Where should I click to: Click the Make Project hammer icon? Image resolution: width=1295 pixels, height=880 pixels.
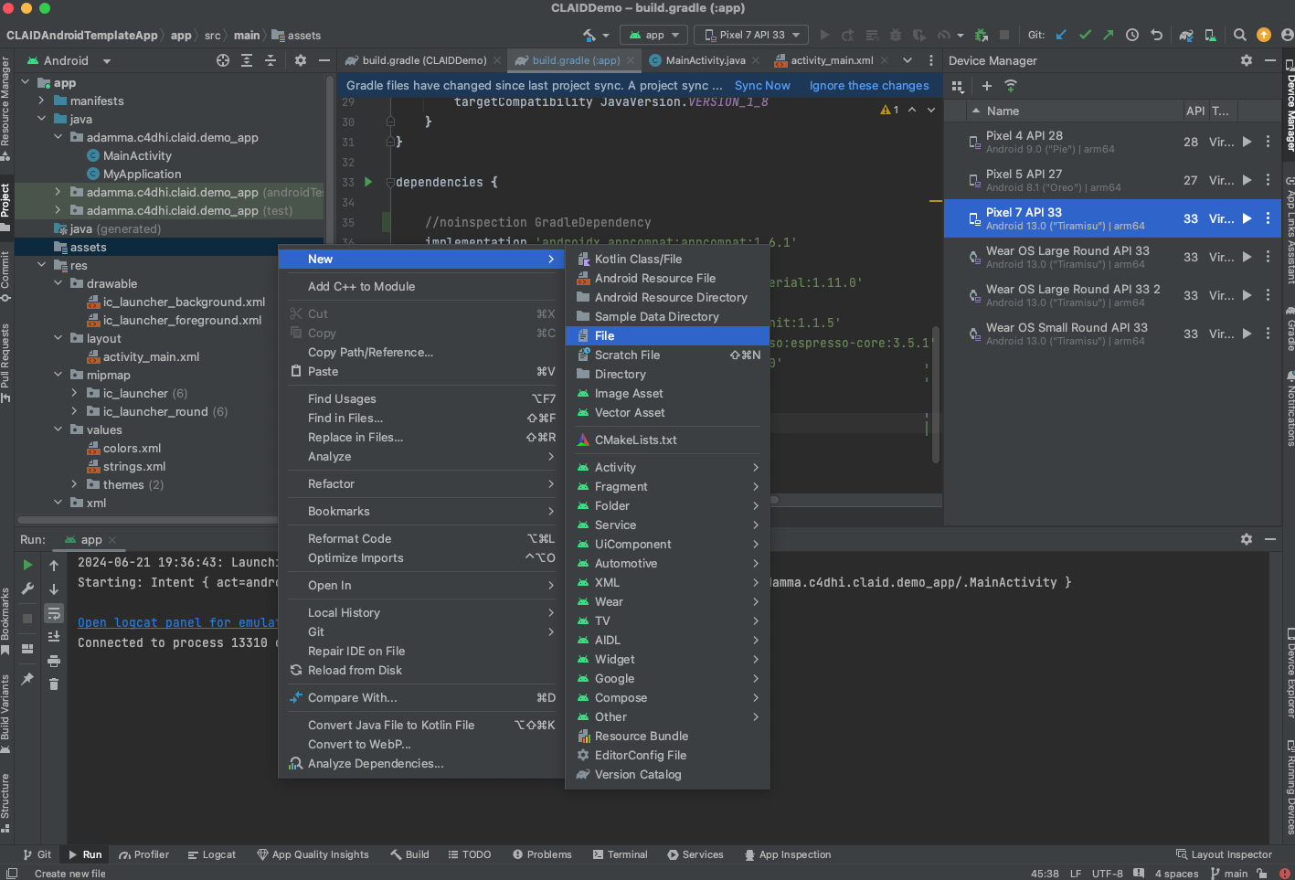point(589,35)
